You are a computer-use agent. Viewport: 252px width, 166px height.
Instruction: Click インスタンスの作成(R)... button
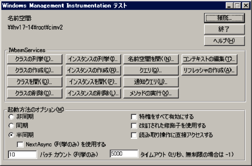pos(93,70)
